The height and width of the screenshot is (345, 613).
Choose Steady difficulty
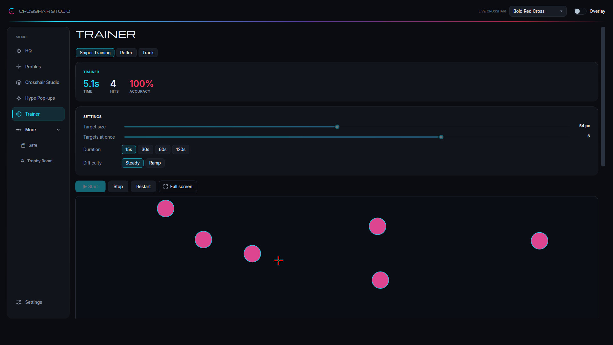click(x=132, y=163)
